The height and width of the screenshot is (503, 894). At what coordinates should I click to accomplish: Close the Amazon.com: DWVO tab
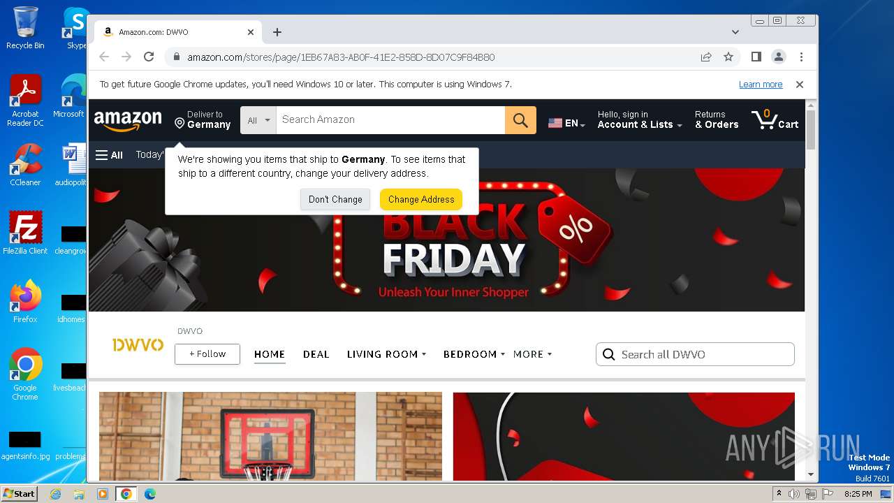(251, 32)
